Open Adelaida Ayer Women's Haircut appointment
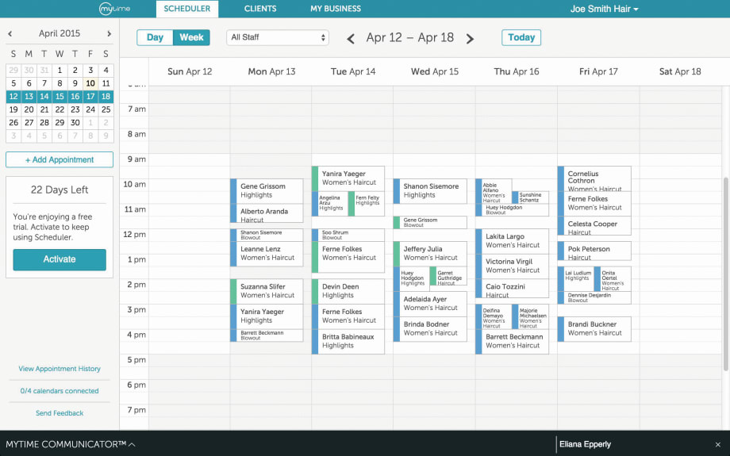The image size is (730, 456). pyautogui.click(x=430, y=304)
